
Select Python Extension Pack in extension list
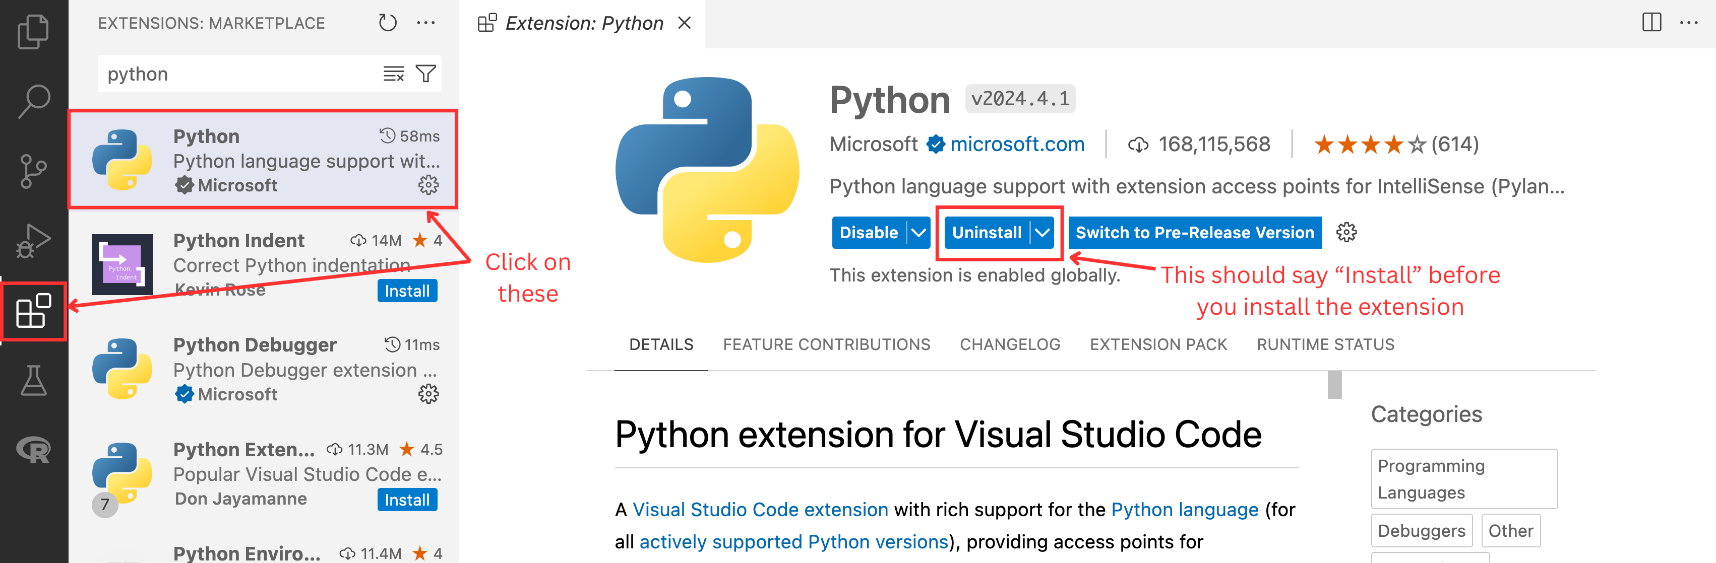[x=264, y=474]
